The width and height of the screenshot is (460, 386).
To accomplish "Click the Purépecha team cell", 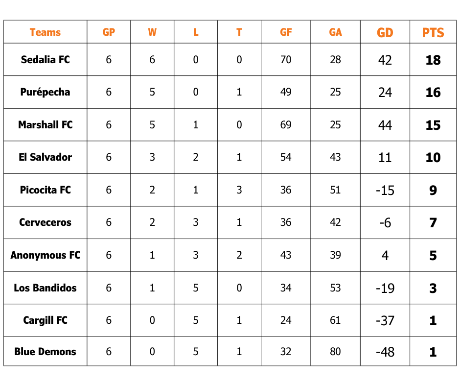I will [x=45, y=92].
